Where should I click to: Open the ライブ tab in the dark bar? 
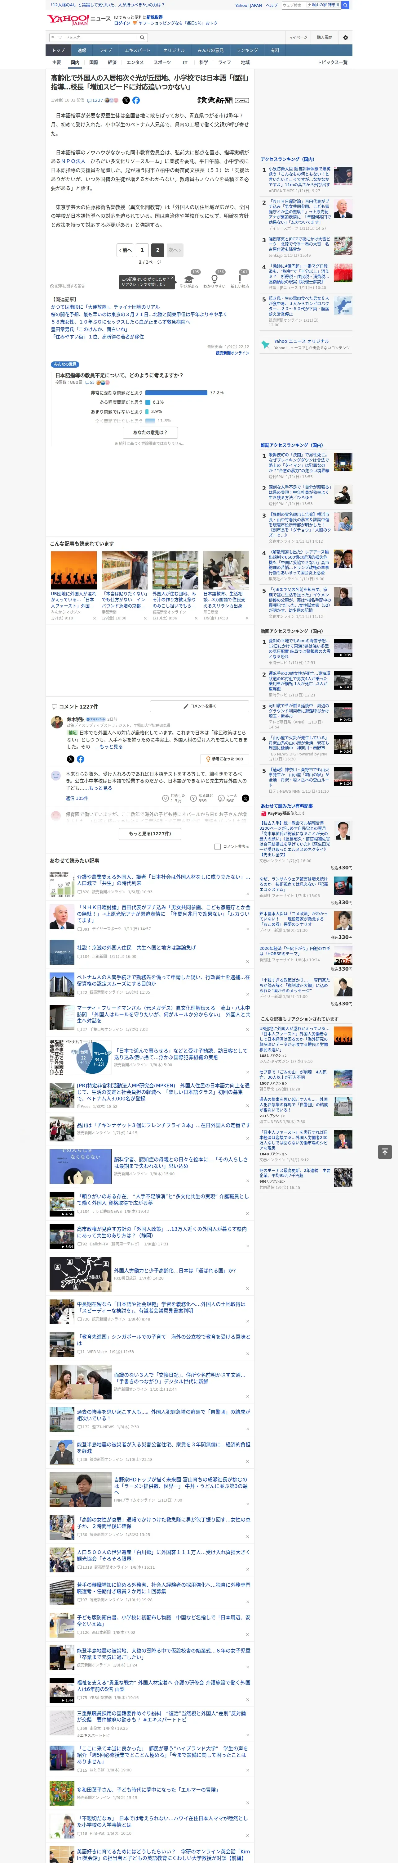(x=105, y=50)
